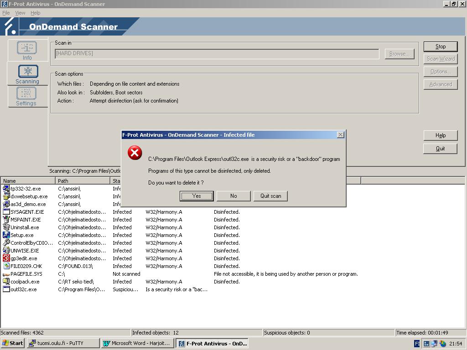Select the ControlElbyCDIO file icon

(x=6, y=242)
